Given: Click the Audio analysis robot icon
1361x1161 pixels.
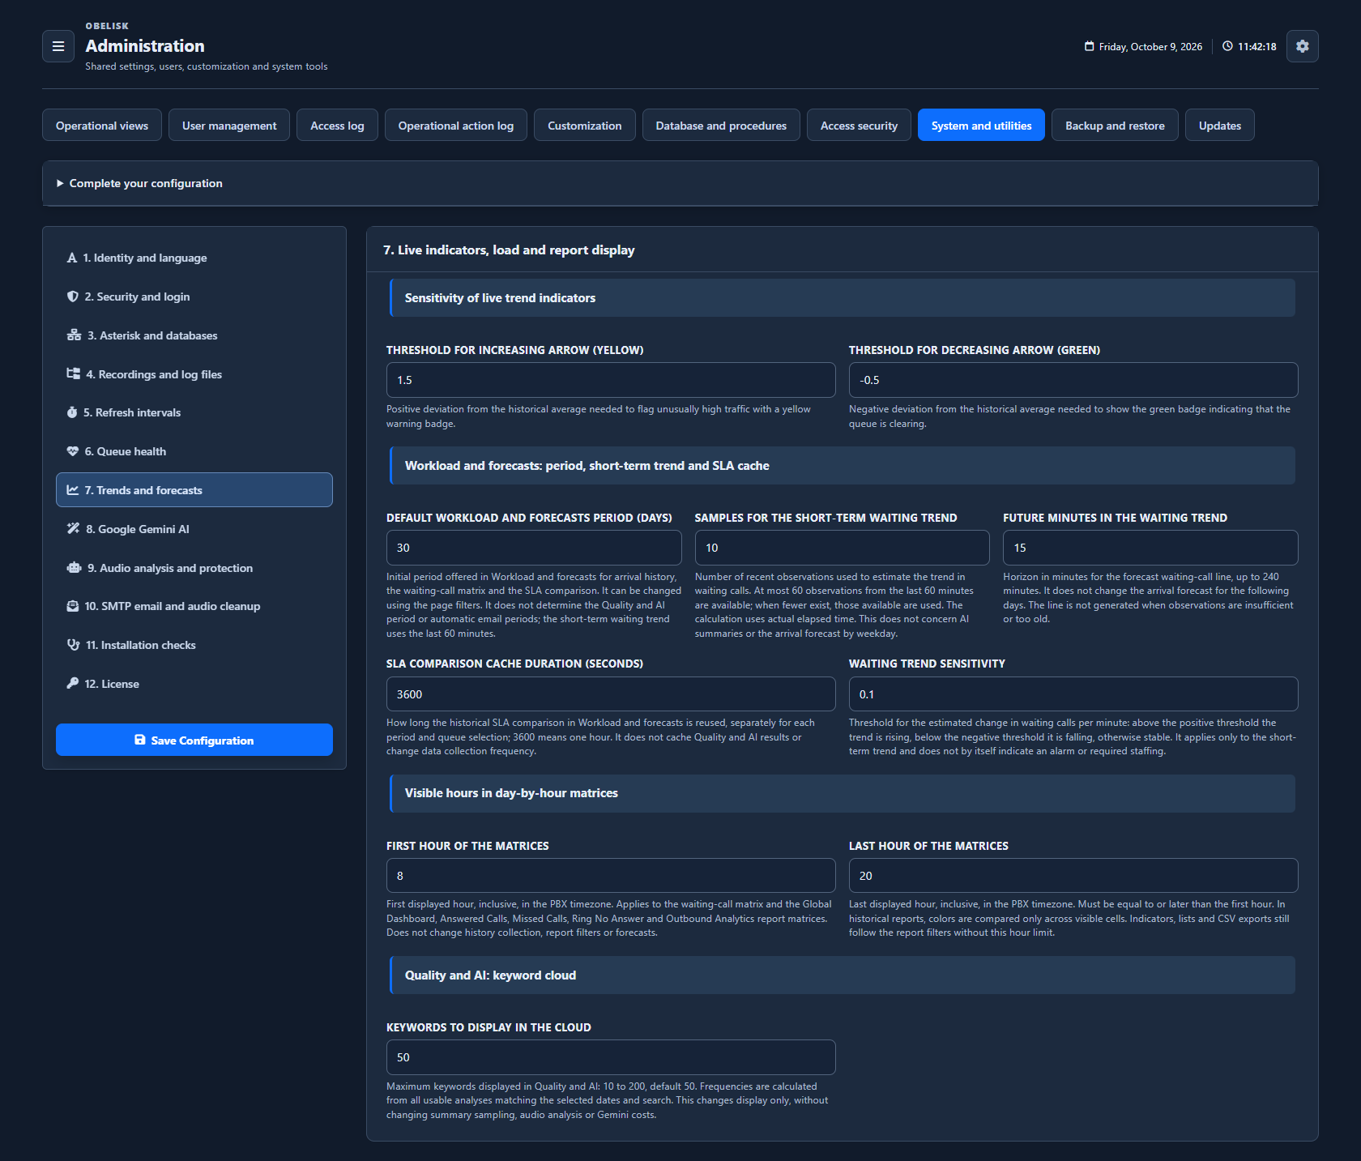Looking at the screenshot, I should pyautogui.click(x=74, y=568).
